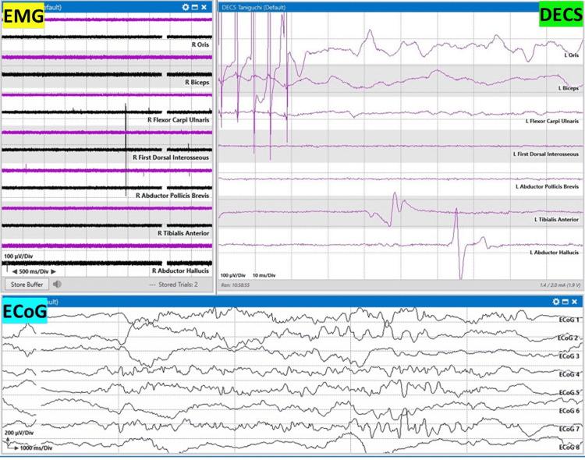Select the R Oris channel label
This screenshot has height=460, width=585.
pos(201,45)
